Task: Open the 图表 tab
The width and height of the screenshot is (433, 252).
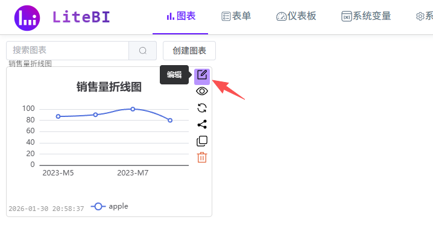Action: point(181,16)
